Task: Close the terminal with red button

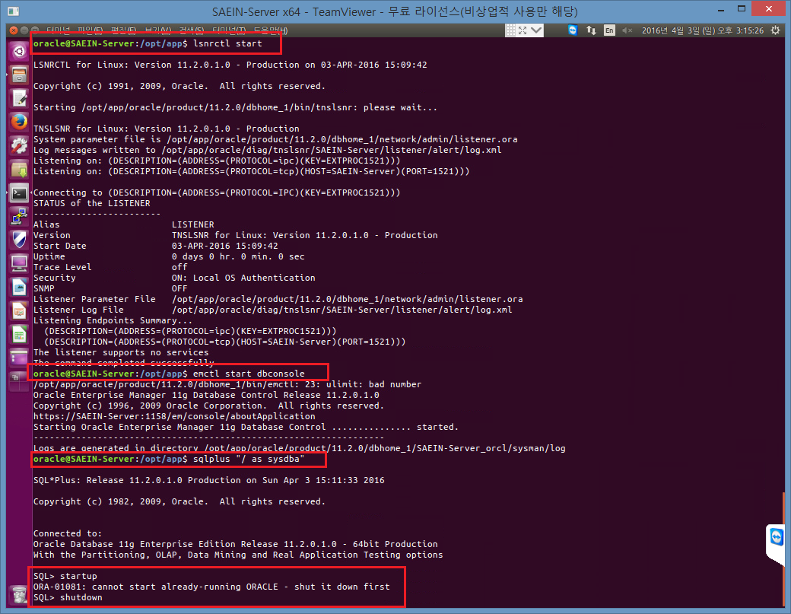Action: (x=14, y=30)
